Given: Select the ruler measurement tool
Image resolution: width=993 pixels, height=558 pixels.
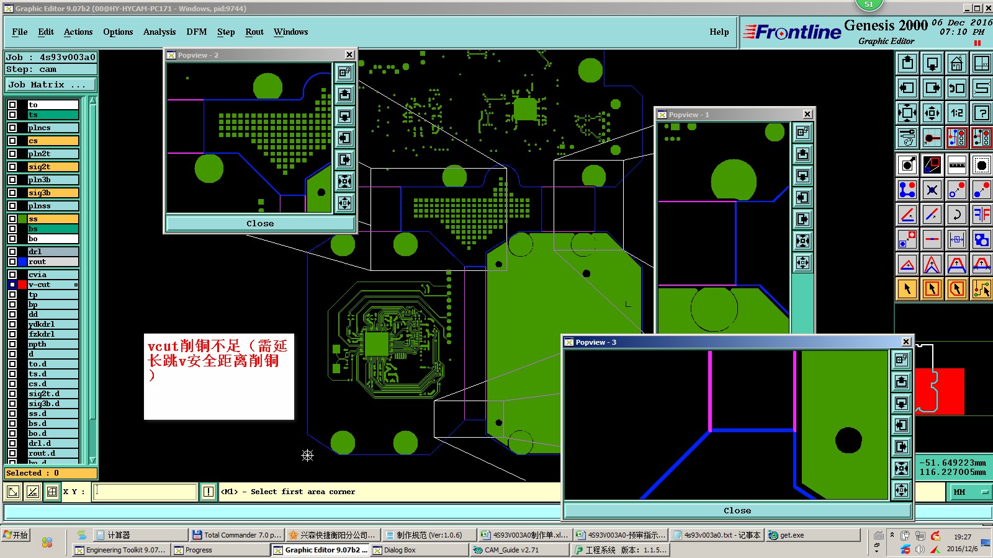Looking at the screenshot, I should coord(957,165).
